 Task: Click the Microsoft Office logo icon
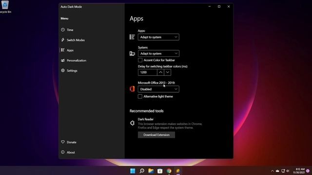(x=132, y=89)
